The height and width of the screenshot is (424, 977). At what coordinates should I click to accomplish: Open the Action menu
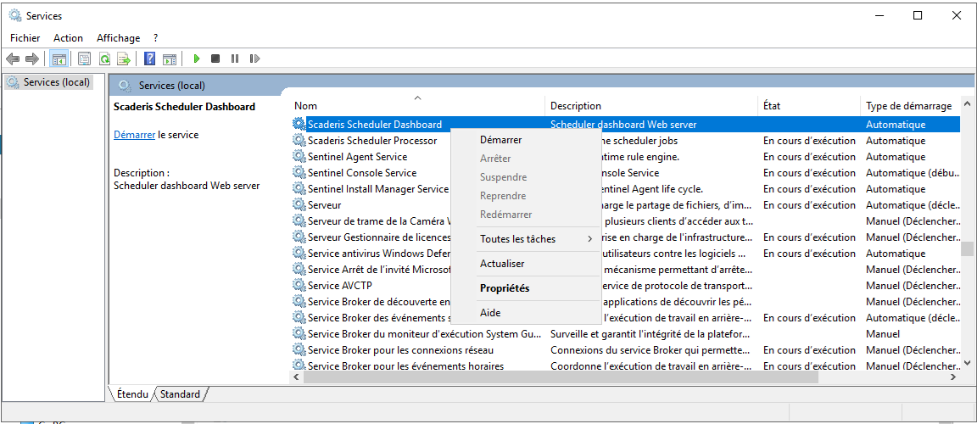click(68, 38)
